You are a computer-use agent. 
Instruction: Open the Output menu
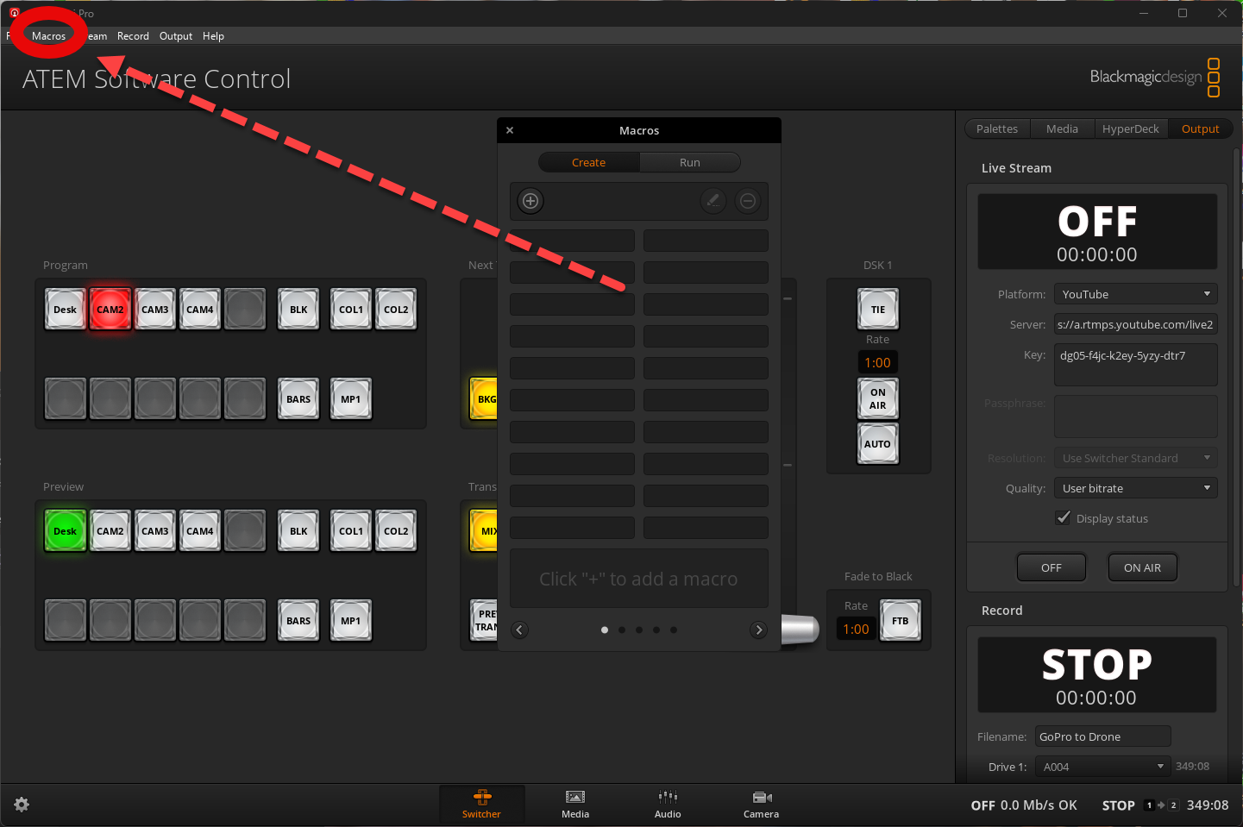click(x=176, y=36)
